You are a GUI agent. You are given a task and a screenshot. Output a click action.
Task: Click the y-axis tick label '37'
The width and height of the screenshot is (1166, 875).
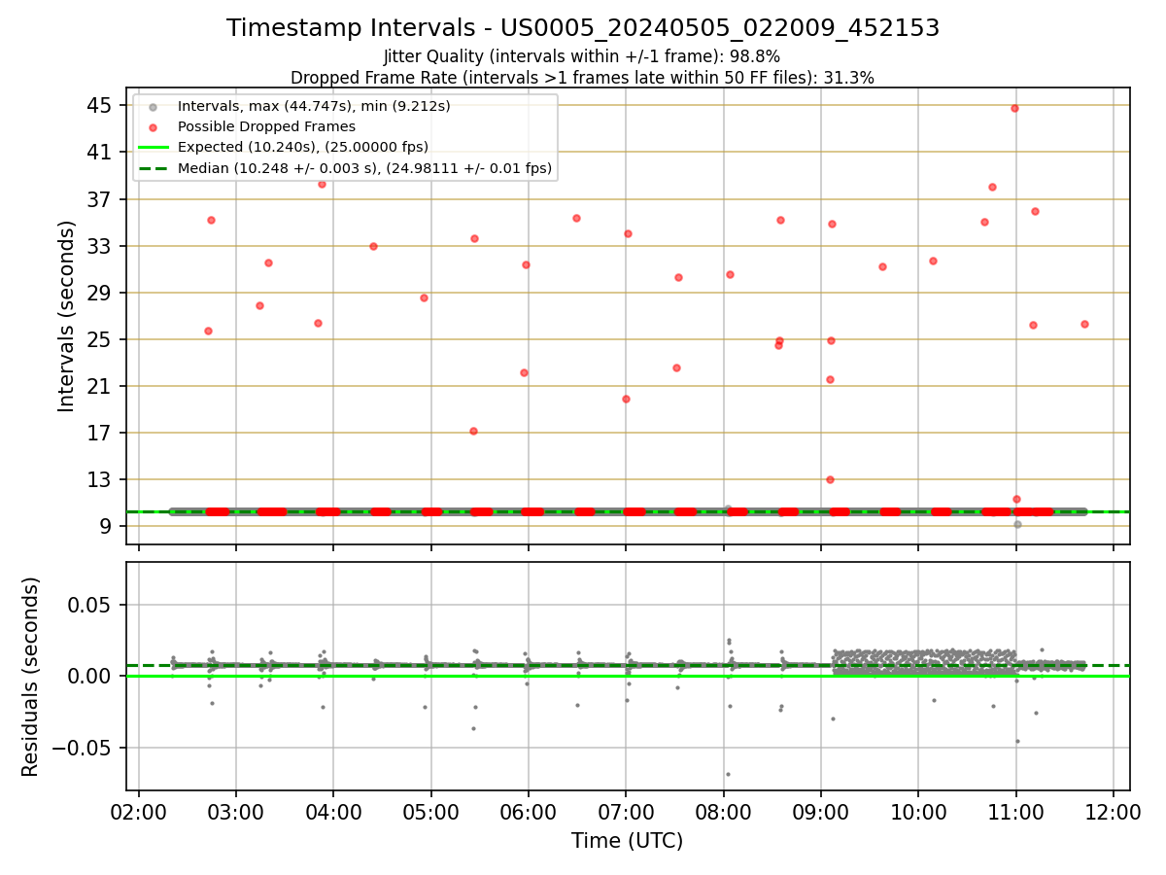pos(100,199)
